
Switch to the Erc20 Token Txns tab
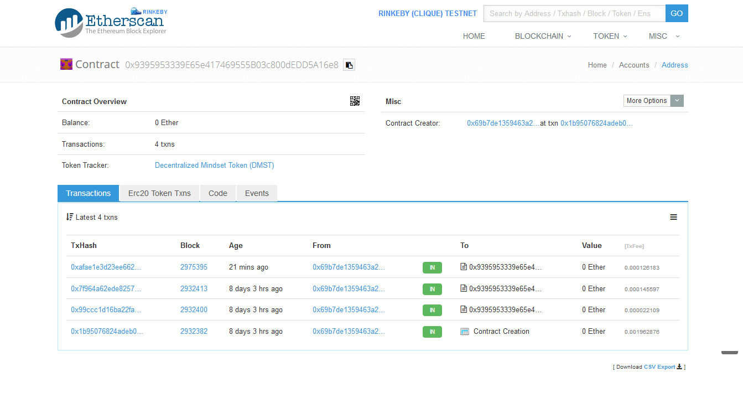coord(159,193)
